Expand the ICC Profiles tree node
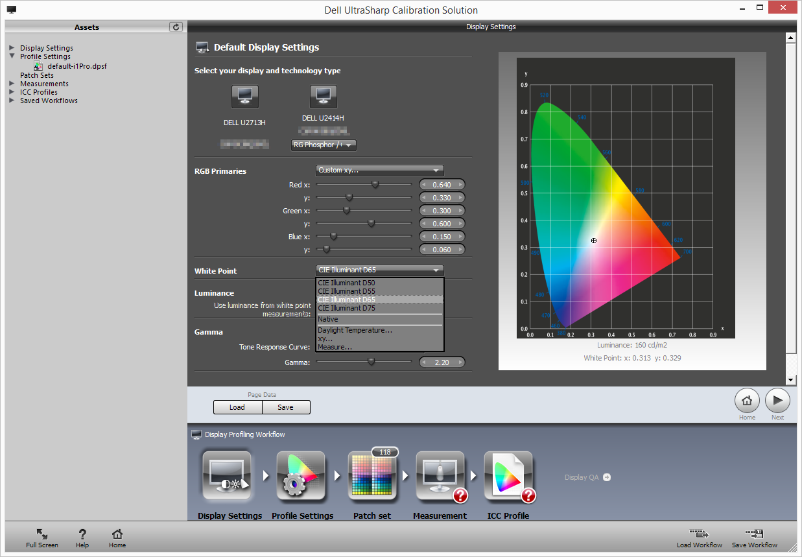 (12, 92)
